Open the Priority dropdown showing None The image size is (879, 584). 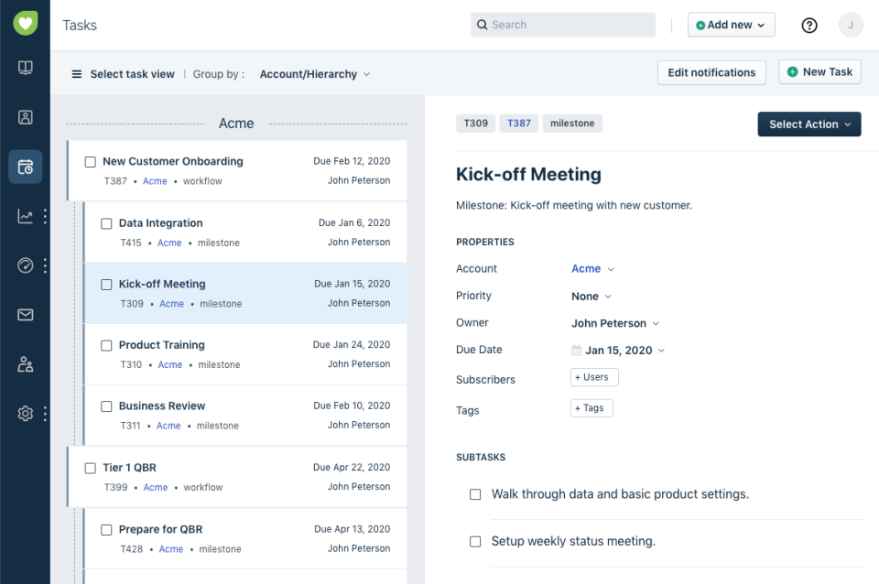pyautogui.click(x=591, y=296)
